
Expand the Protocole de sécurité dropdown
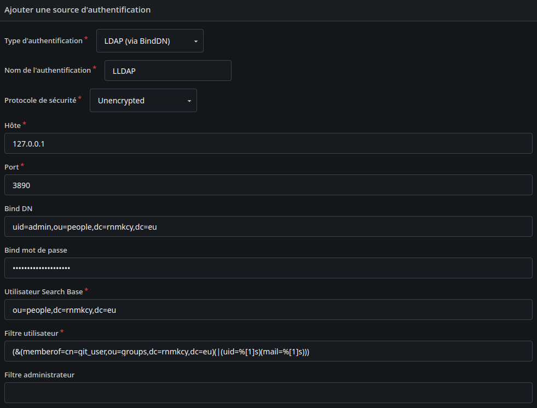(x=142, y=101)
